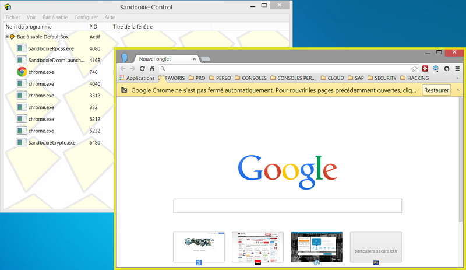This screenshot has height=270, width=466.
Task: Select chrome.exe process icon with PID 3312
Action: point(22,96)
